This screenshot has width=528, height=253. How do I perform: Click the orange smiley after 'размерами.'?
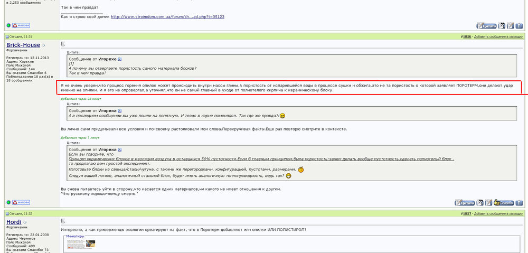point(301,170)
